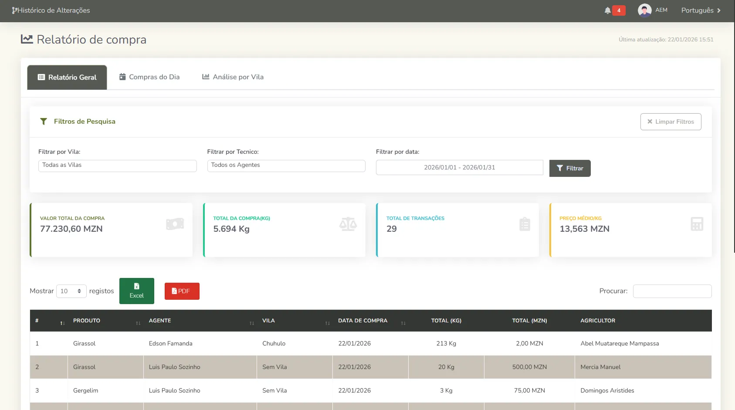Clear filters with Limpar Filtros button
The image size is (735, 410).
671,122
